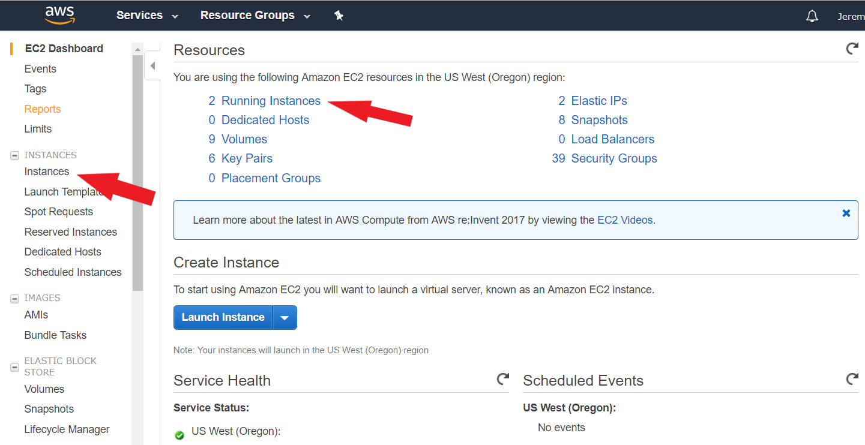Open the Resource Groups menu
This screenshot has height=445, width=865.
tap(255, 16)
